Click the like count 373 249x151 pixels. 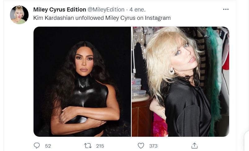click(153, 146)
